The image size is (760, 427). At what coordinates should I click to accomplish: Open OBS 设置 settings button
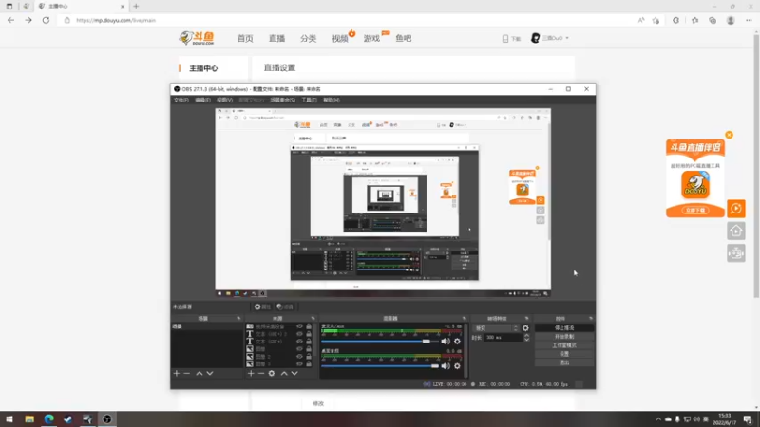pyautogui.click(x=564, y=354)
